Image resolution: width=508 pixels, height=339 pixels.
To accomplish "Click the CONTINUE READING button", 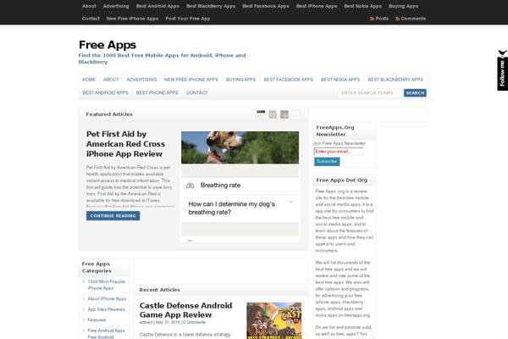I will tap(113, 216).
